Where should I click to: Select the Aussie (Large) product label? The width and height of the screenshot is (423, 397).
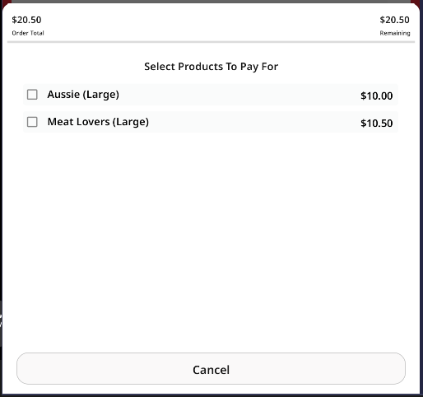pyautogui.click(x=83, y=95)
